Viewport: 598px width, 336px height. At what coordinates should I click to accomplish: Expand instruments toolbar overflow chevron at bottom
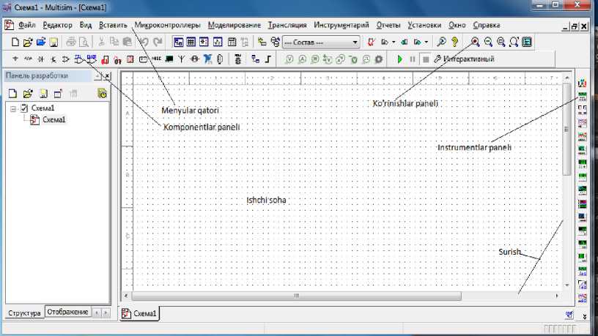(x=584, y=316)
